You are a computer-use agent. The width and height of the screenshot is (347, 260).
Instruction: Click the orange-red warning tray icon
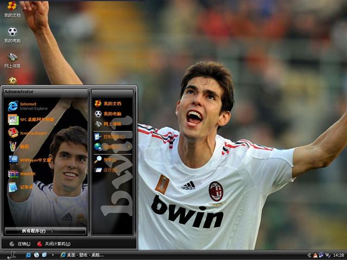click(316, 255)
